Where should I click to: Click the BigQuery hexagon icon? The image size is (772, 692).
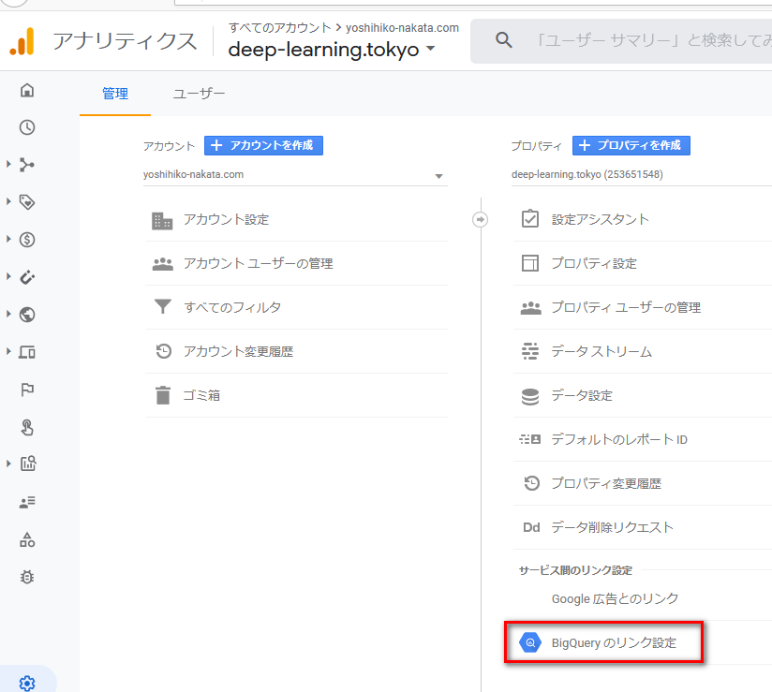point(530,642)
